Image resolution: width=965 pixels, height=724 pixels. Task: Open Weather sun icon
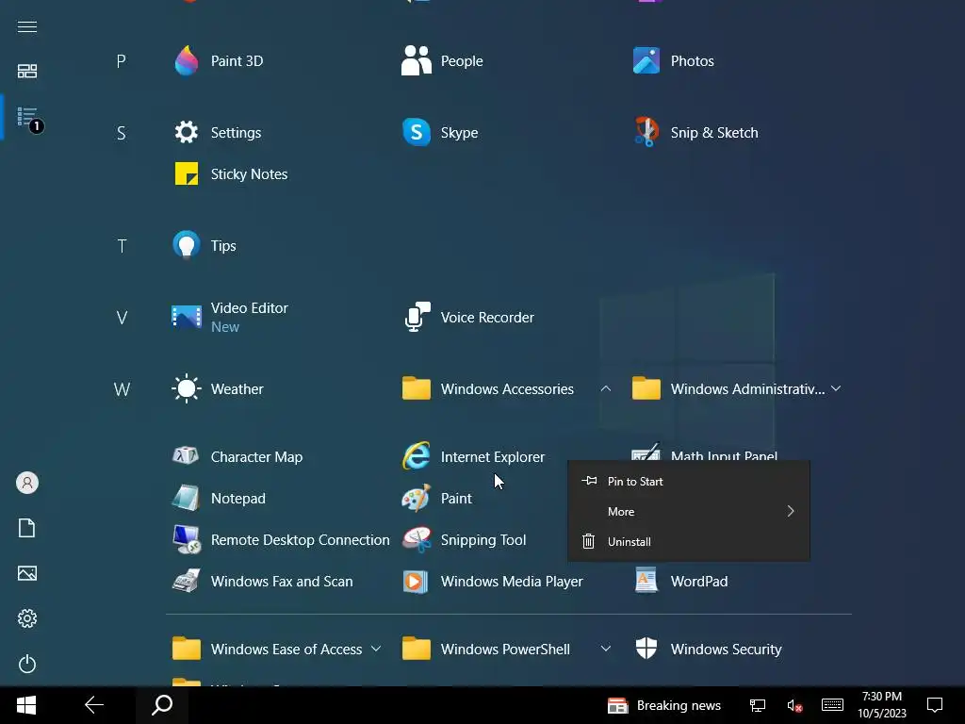click(x=187, y=389)
